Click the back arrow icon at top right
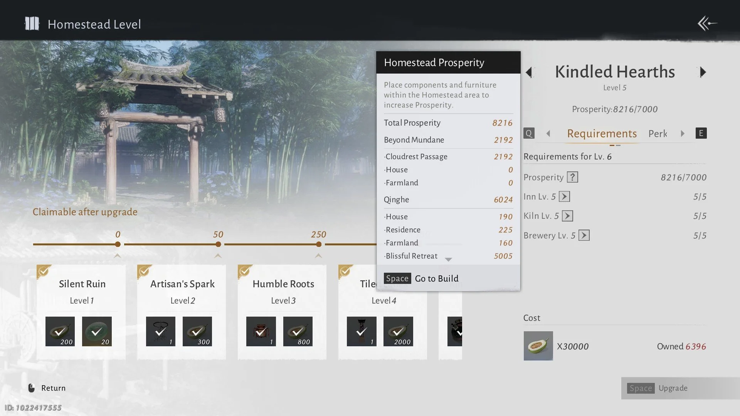740x416 pixels. (x=707, y=23)
